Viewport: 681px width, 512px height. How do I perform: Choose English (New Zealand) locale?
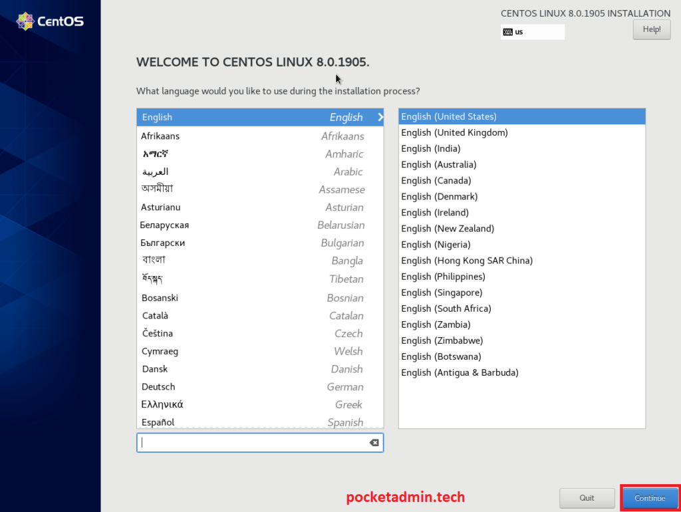522,229
